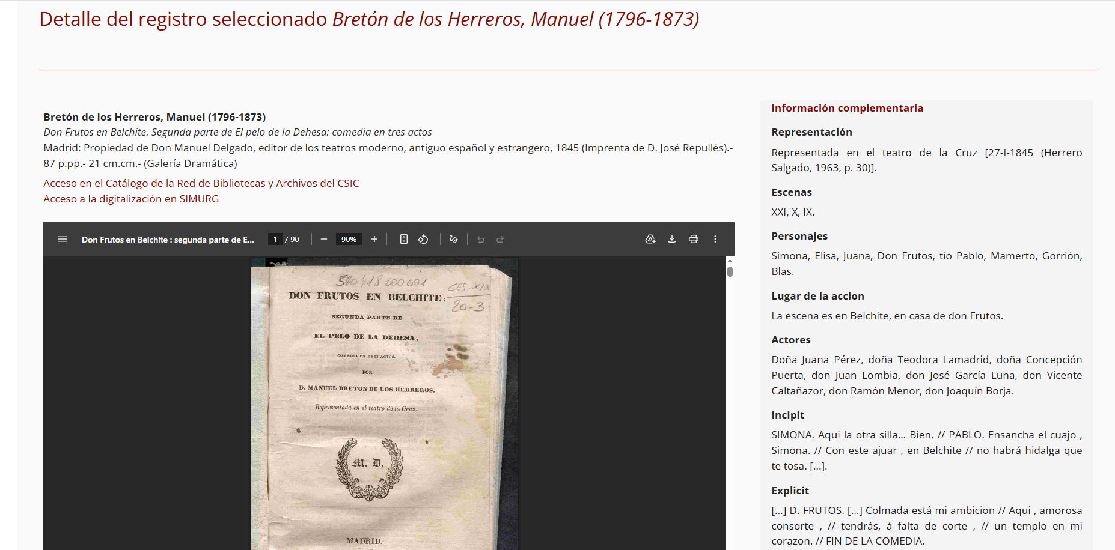Save the PDF to Drive
Screen dimensions: 1115x550
pos(650,238)
